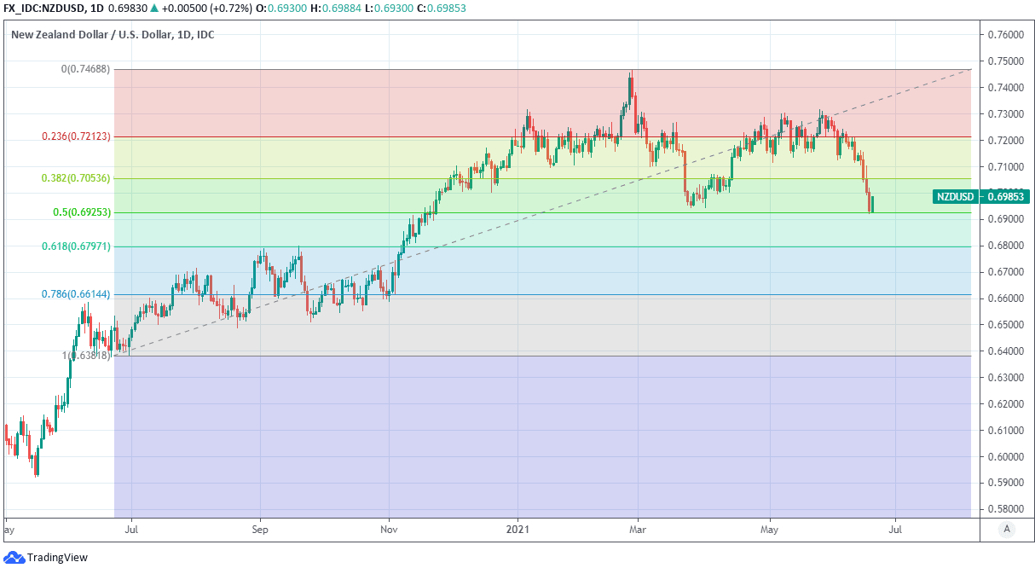Click the NZDUSD current price label
Screen dimensions: 1035x568
[x=981, y=197]
